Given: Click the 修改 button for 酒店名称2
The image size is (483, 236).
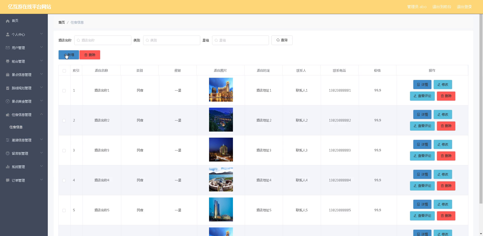Looking at the screenshot, I should [x=443, y=114].
